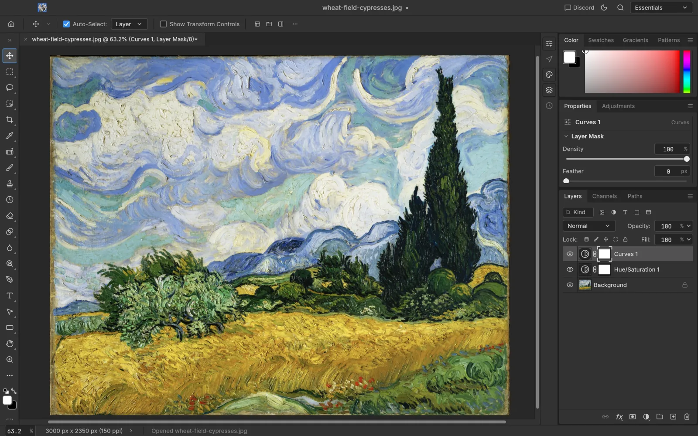Select the Move tool
The height and width of the screenshot is (436, 698).
(10, 56)
